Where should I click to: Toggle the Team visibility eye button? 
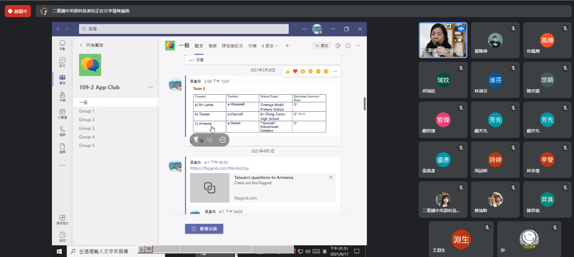(322, 46)
